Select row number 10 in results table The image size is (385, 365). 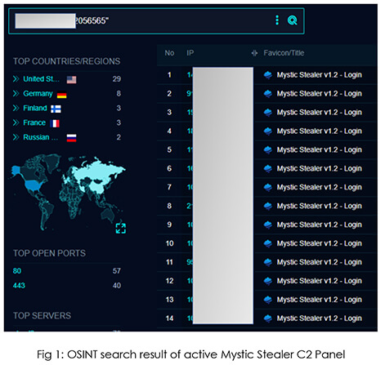pyautogui.click(x=169, y=243)
